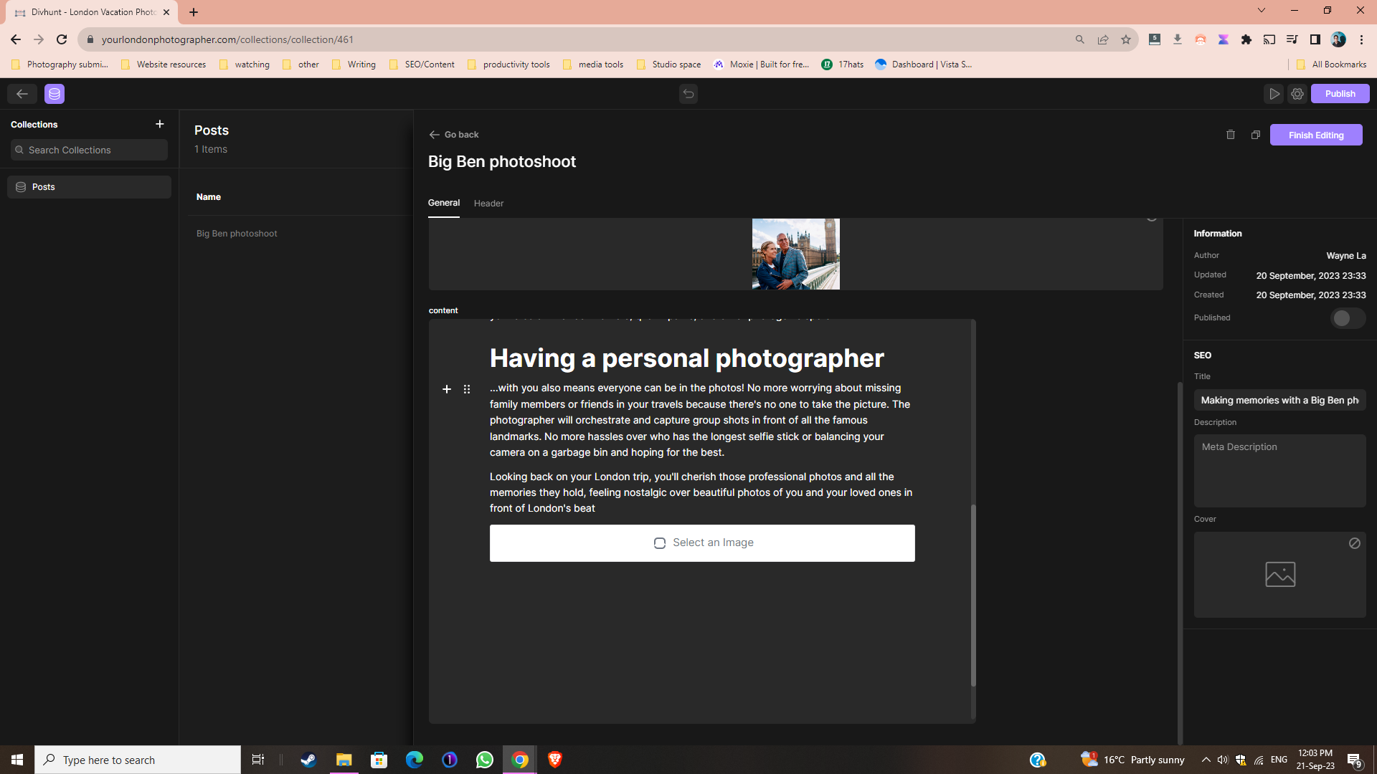Open a new browser tab
Viewport: 1377px width, 774px height.
(194, 12)
